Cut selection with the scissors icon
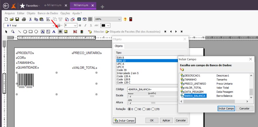 pyautogui.click(x=30, y=19)
